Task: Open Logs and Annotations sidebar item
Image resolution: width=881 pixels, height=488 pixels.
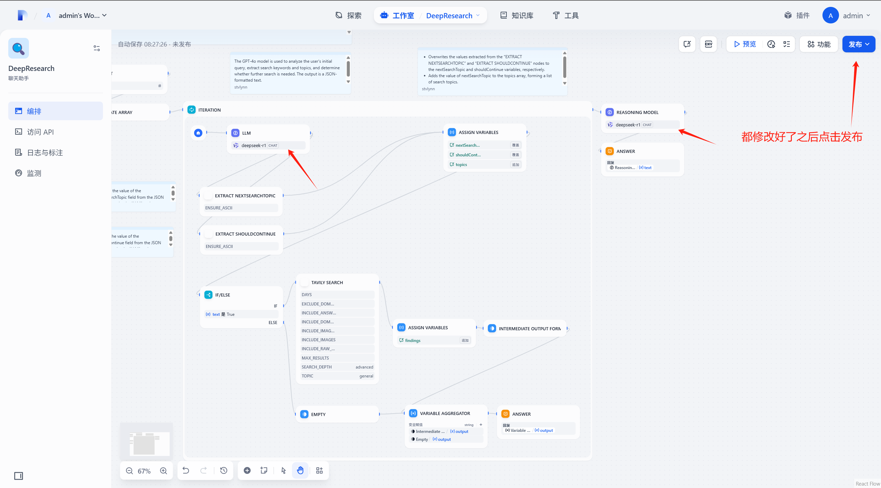Action: click(55, 152)
